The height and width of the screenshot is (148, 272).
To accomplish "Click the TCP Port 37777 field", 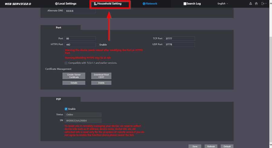I will point(179,38).
